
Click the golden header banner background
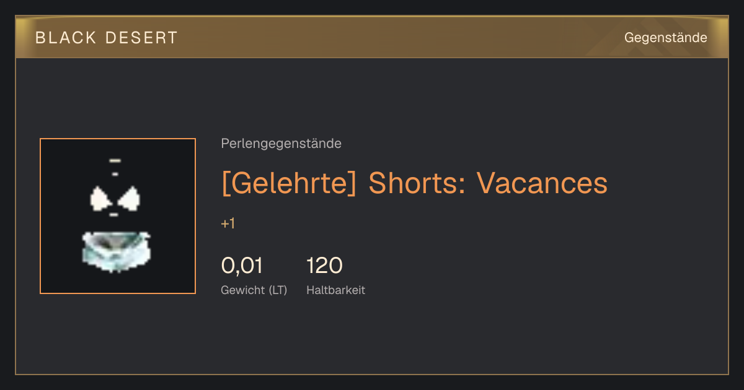coord(372,37)
